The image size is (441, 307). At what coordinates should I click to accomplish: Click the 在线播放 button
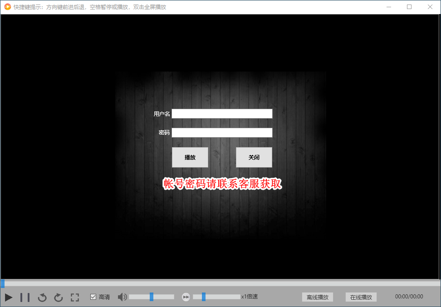(361, 297)
